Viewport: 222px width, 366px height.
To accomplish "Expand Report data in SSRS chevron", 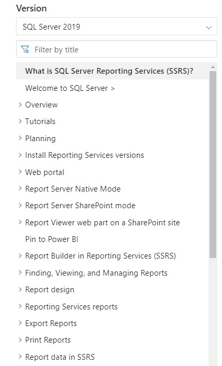I will pos(20,357).
